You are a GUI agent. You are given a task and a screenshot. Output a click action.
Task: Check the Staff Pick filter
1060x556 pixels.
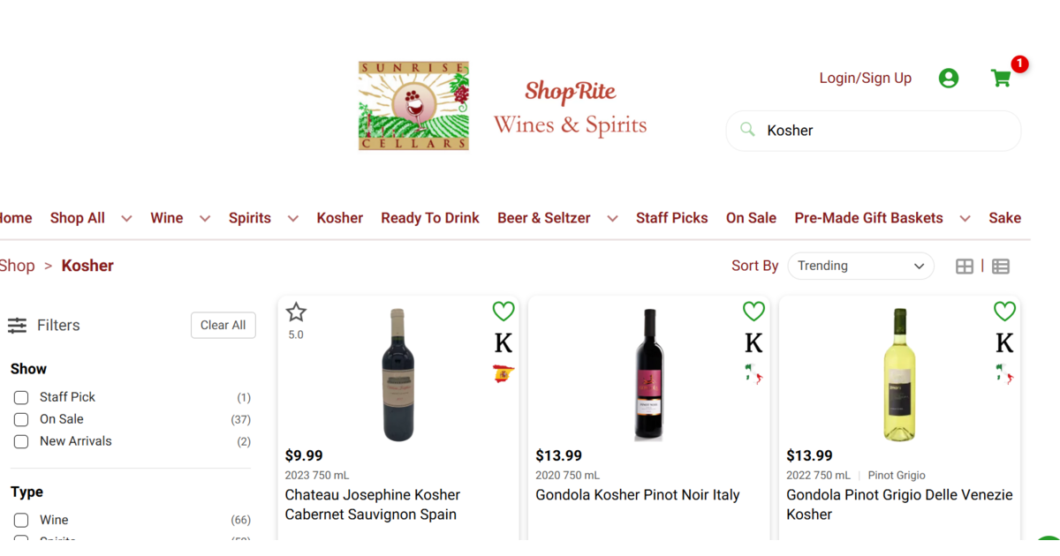20,397
